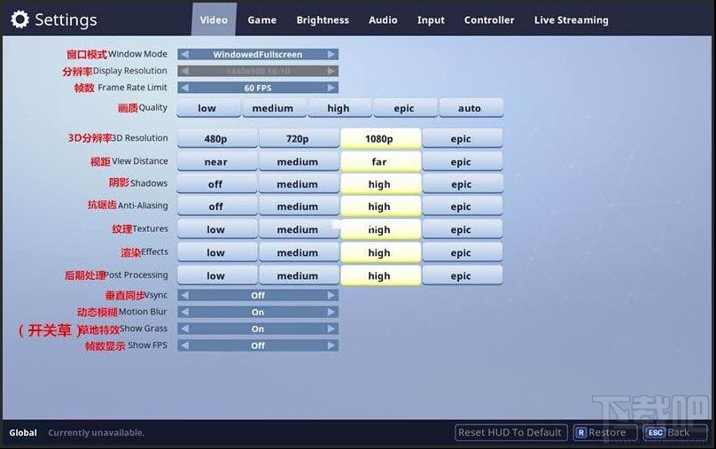Click right arrow for Display Resolution
Screen dimensions: 716x449
tap(331, 71)
